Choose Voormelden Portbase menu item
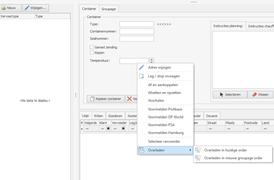This screenshot has height=180, width=274. tap(165, 109)
